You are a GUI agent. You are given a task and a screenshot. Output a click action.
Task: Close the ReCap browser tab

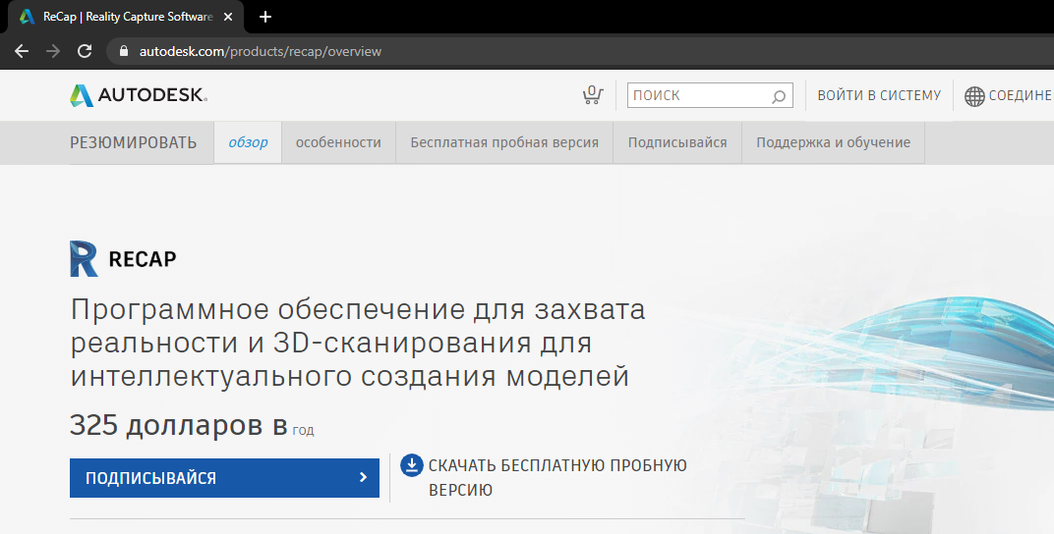click(228, 17)
